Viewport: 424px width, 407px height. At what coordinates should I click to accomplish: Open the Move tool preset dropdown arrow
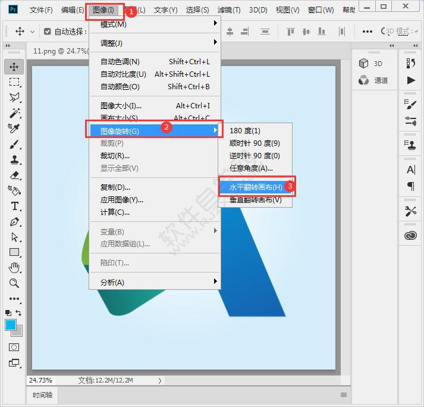pos(32,32)
